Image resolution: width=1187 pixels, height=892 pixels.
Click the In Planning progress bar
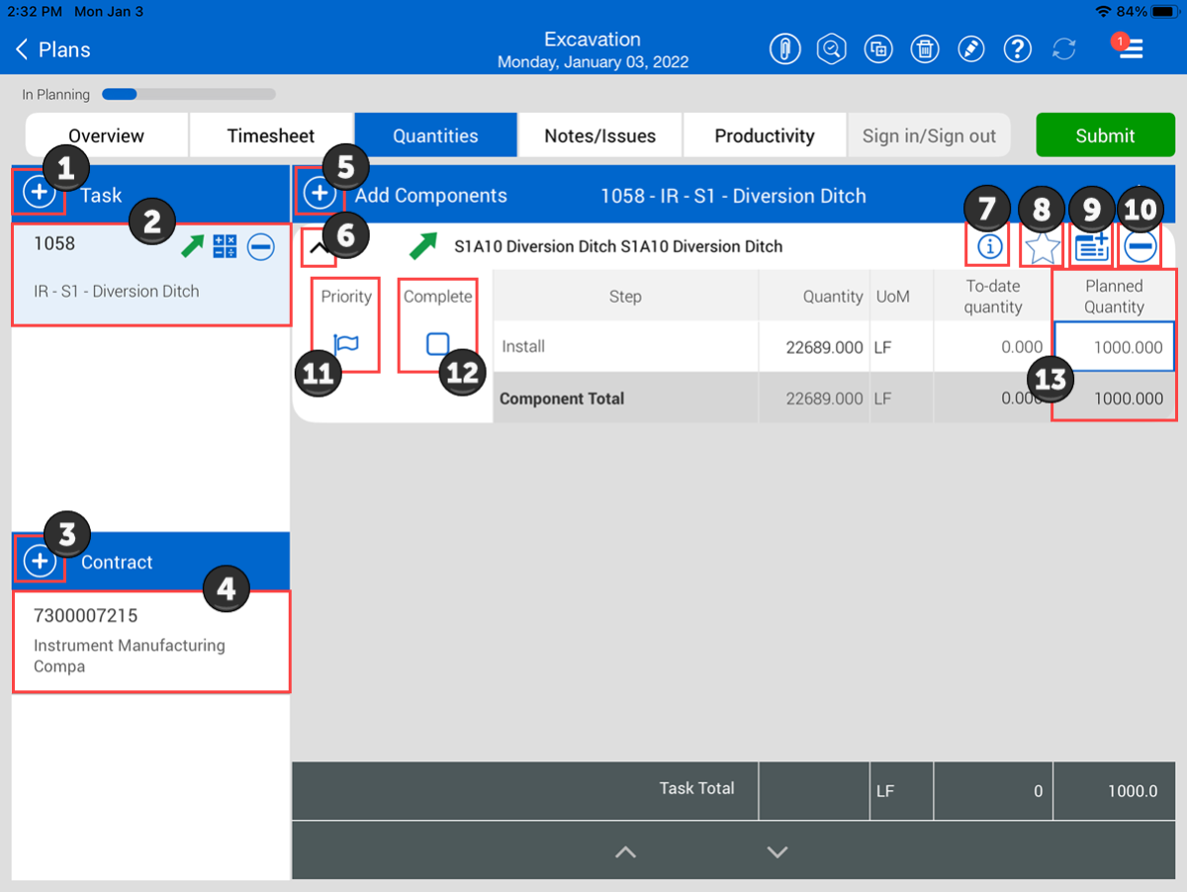188,95
